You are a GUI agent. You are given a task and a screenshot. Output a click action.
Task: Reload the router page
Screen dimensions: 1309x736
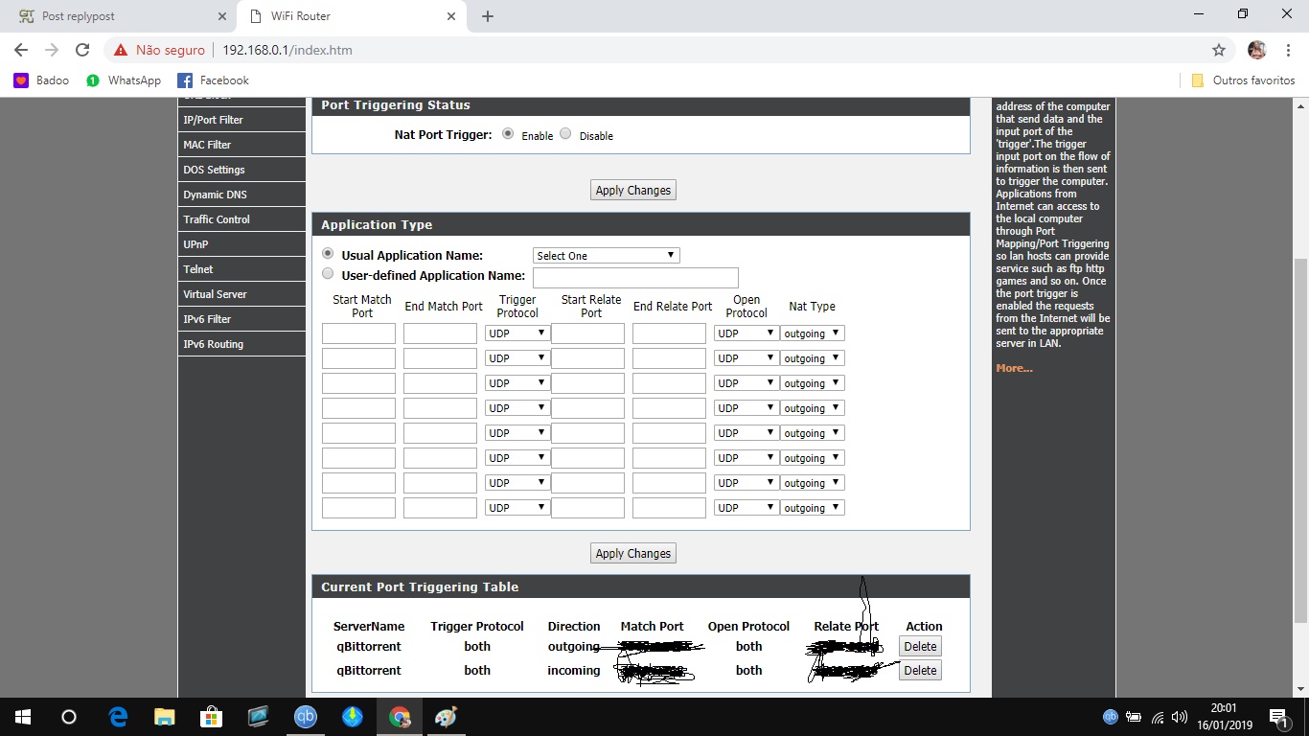coord(82,50)
